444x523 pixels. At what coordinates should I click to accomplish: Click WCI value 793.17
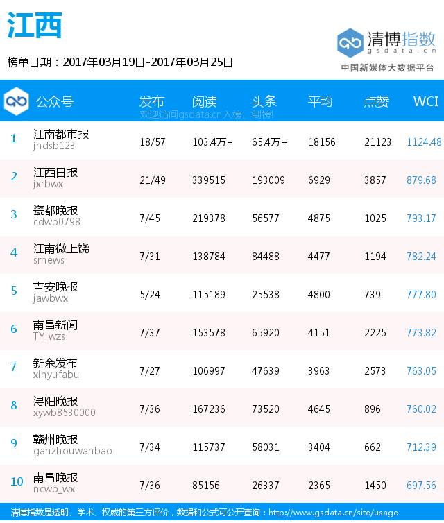point(421,218)
